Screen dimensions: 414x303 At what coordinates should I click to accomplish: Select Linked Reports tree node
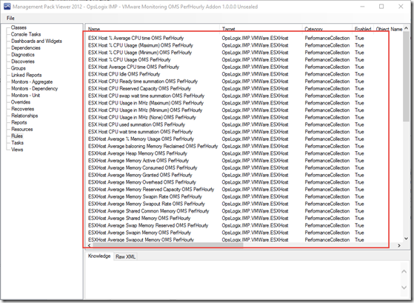click(x=27, y=75)
